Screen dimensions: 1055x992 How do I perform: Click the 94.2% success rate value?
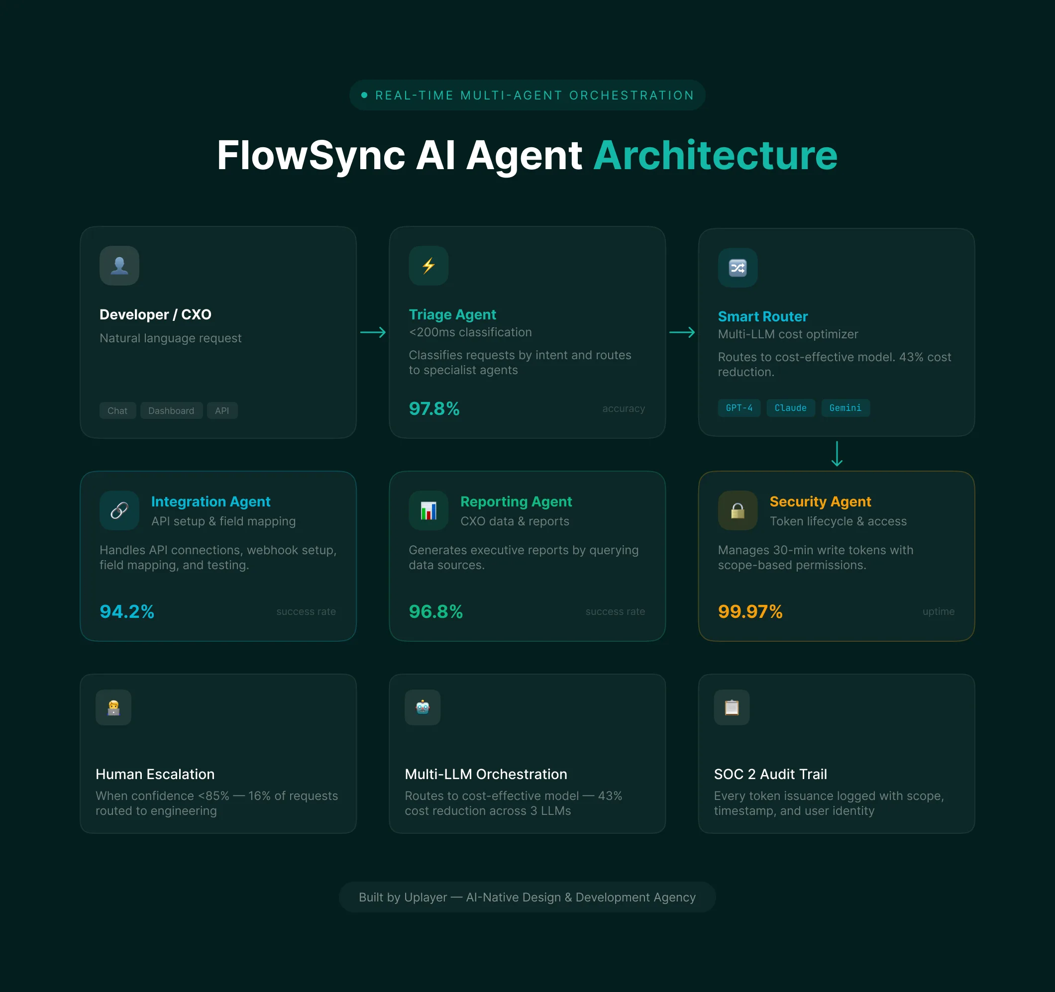127,611
